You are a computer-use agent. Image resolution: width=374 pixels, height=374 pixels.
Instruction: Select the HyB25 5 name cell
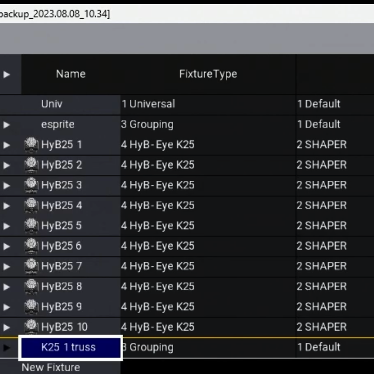71,226
